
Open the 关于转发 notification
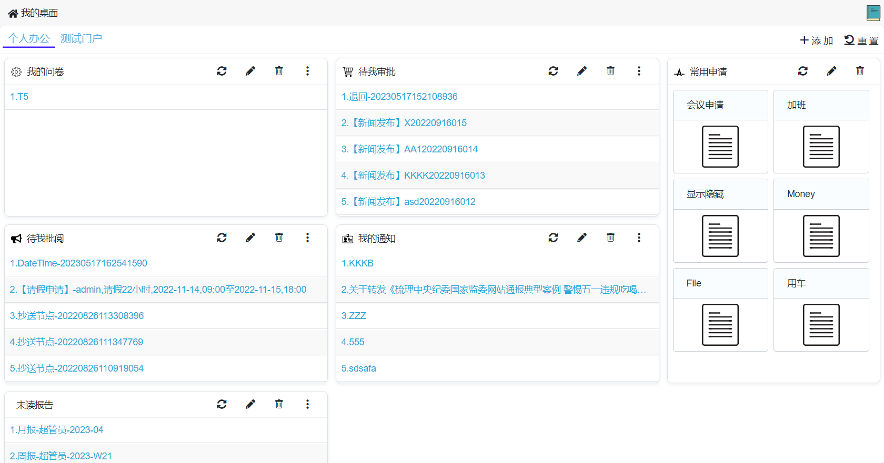[494, 290]
